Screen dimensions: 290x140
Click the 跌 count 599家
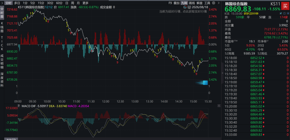point(240,17)
